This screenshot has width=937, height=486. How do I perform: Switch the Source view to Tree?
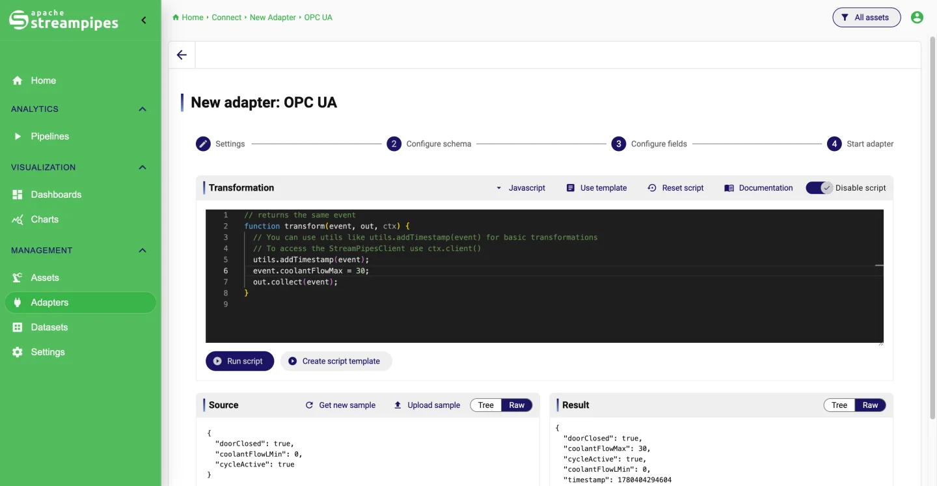486,405
